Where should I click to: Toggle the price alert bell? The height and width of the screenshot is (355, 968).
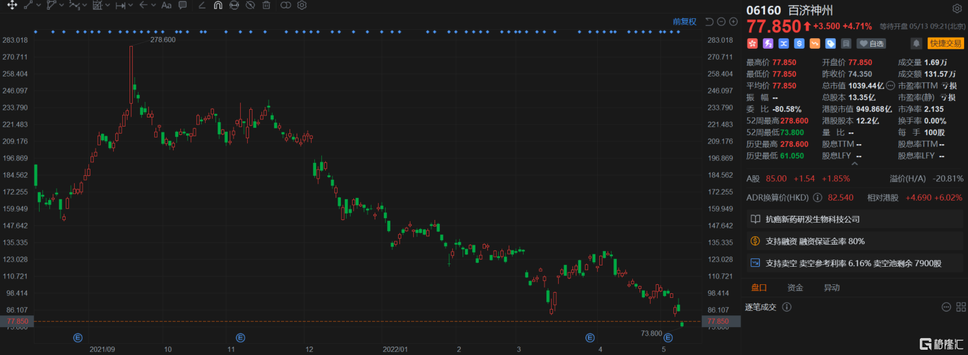pos(916,43)
